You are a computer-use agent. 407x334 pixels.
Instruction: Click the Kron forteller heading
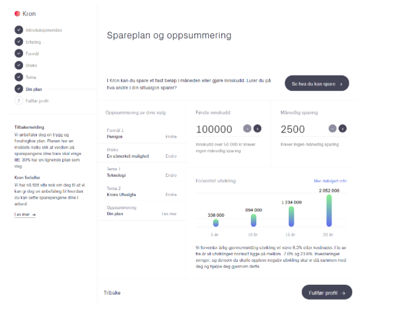coord(27,177)
